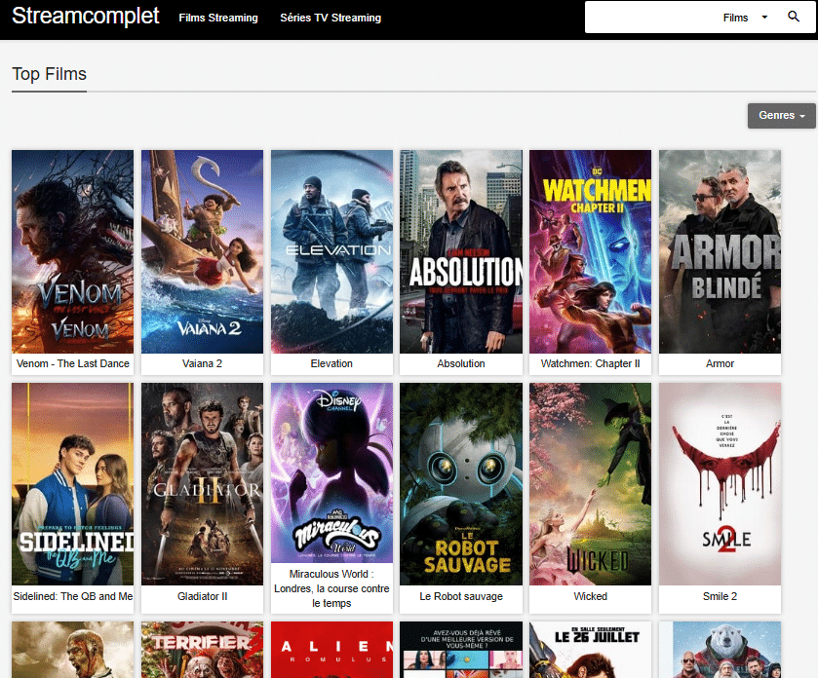Image resolution: width=818 pixels, height=678 pixels.
Task: Open the Absolution poster with Liam Neeson
Action: pyautogui.click(x=461, y=251)
